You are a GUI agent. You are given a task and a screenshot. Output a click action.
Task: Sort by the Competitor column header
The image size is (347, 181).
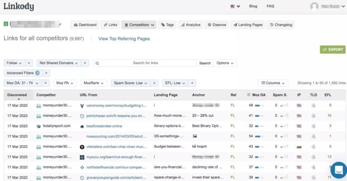(x=46, y=95)
